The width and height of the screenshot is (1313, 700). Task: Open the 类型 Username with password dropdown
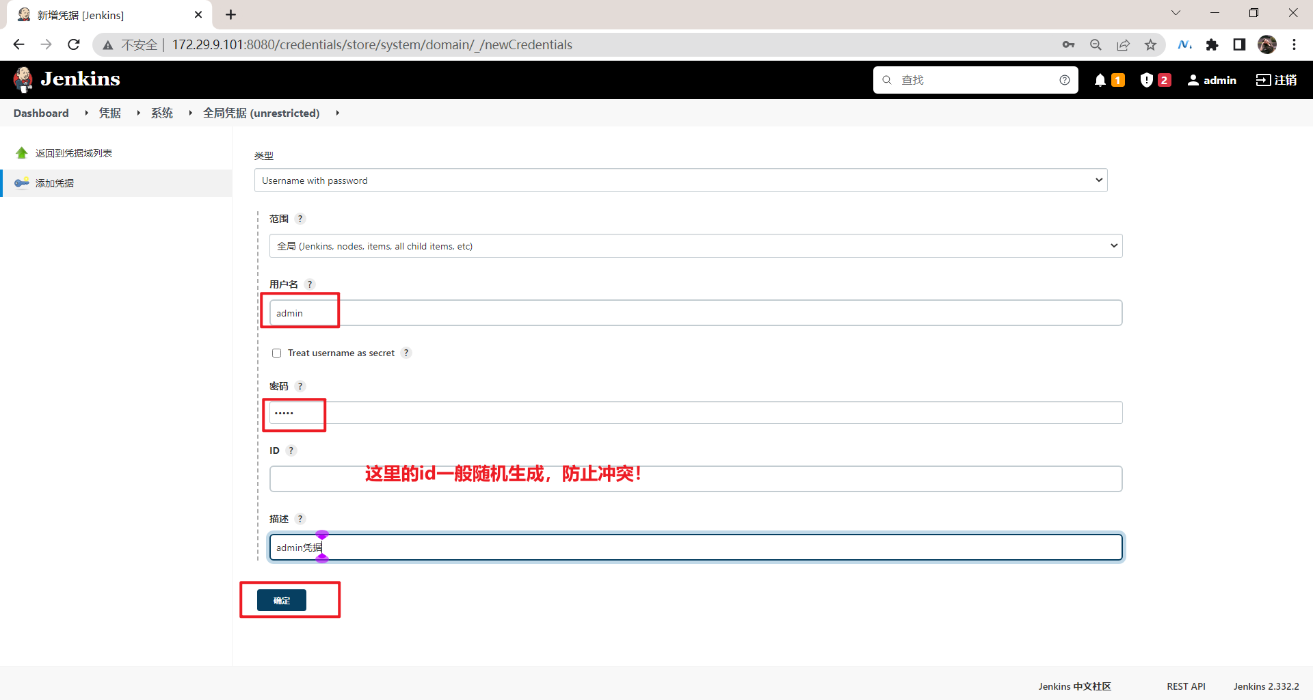[x=680, y=180]
